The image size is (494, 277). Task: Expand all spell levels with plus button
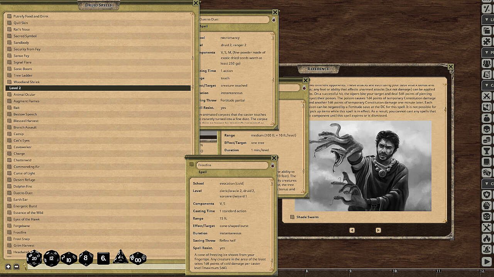click(8, 267)
